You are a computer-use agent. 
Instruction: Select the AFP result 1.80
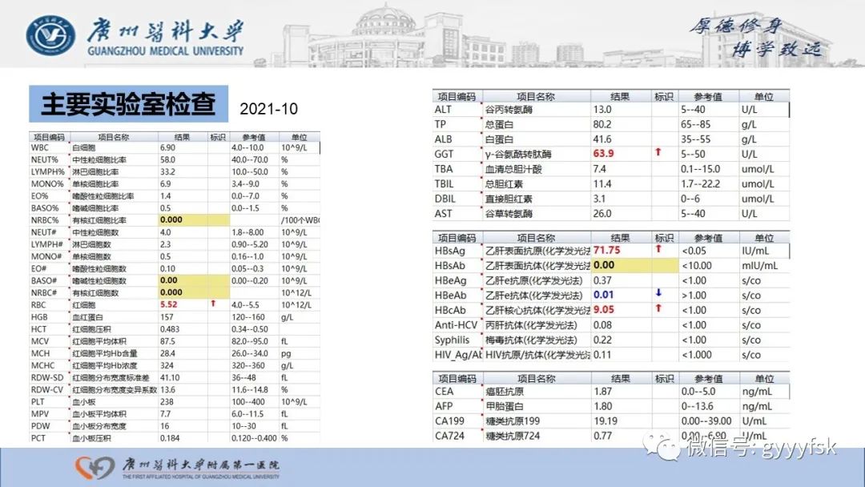coord(603,406)
